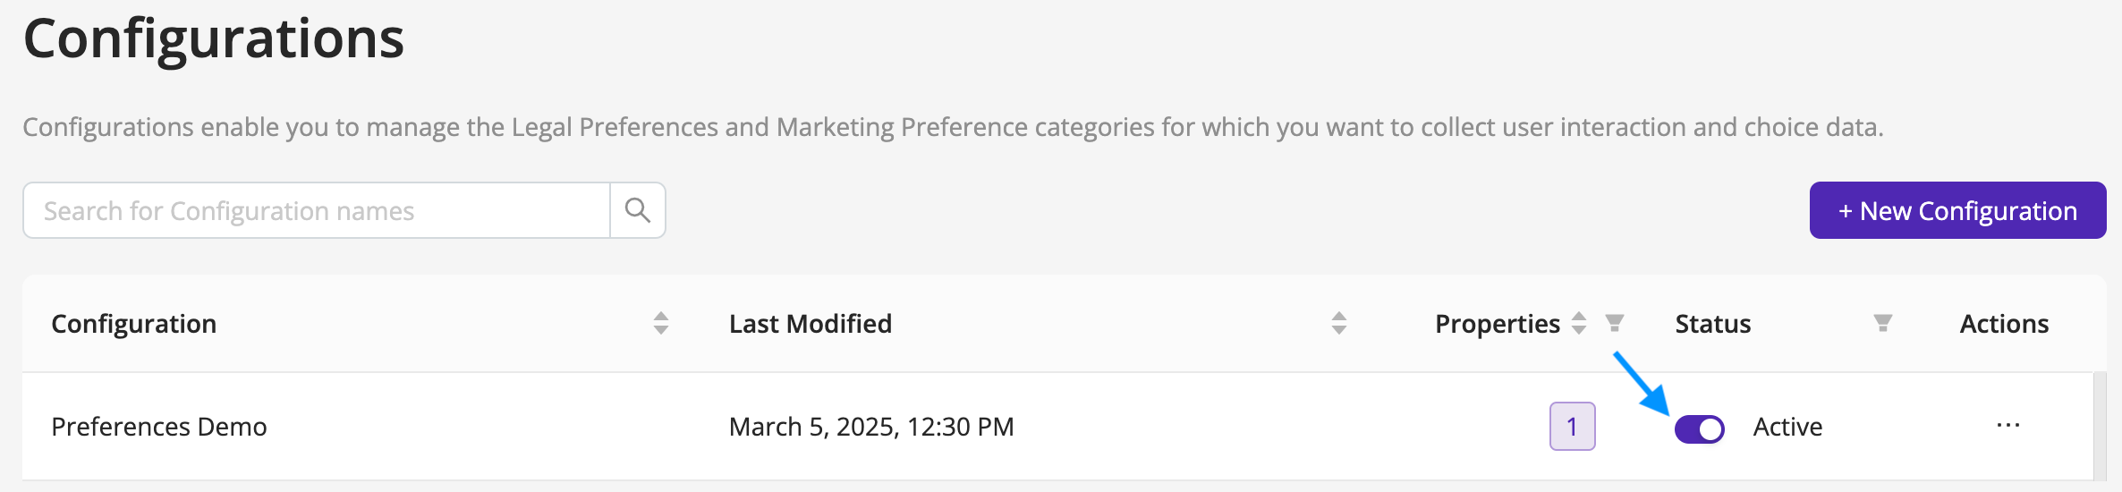This screenshot has height=492, width=2122.
Task: Click the table's vertical scrollbar on the right
Action: pos(2100,426)
